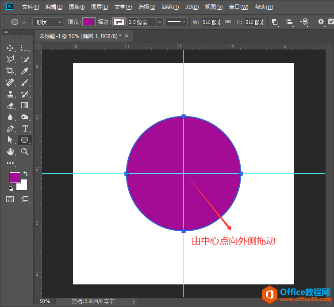Toggle the align edges checkbox

point(331,22)
